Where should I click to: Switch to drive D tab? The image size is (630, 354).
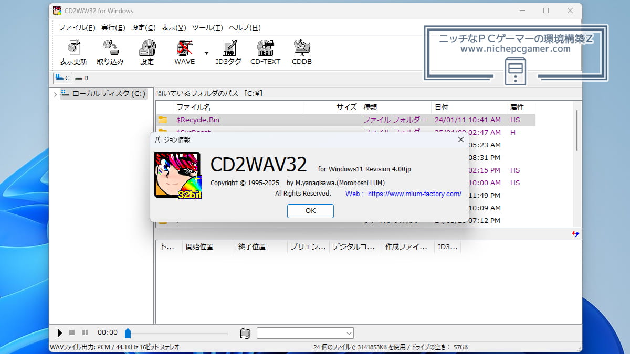[x=81, y=78]
